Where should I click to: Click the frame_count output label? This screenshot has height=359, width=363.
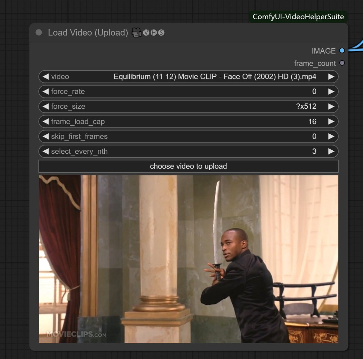coord(315,63)
